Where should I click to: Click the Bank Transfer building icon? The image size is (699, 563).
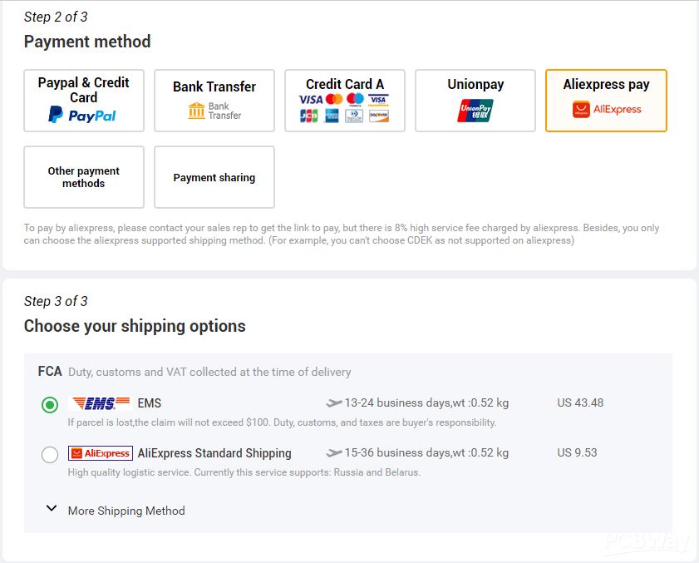pos(196,111)
